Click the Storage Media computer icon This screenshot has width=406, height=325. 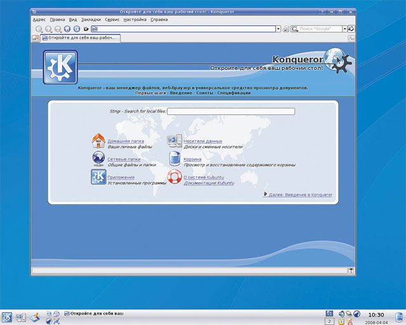click(x=174, y=141)
